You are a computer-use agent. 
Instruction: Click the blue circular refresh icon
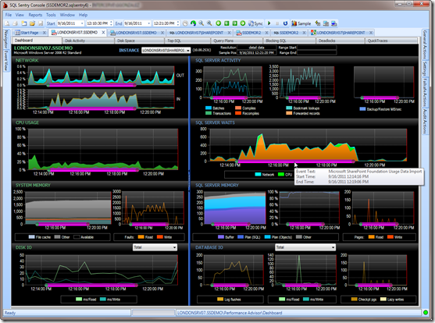point(285,23)
